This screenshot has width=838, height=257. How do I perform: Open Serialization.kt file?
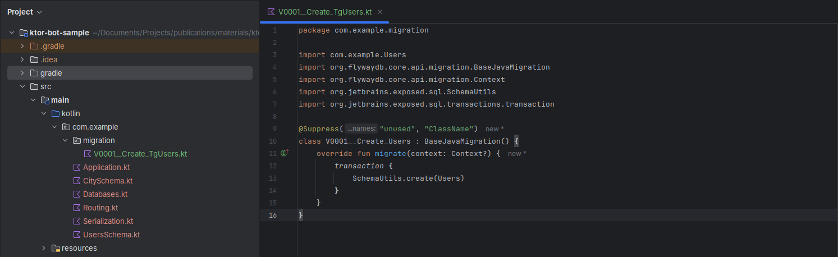108,221
